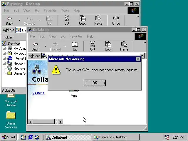Select the My Computer tree icon
The image size is (188, 141).
click(10, 48)
